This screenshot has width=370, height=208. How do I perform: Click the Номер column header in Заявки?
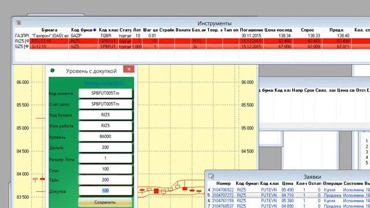pos(223,183)
